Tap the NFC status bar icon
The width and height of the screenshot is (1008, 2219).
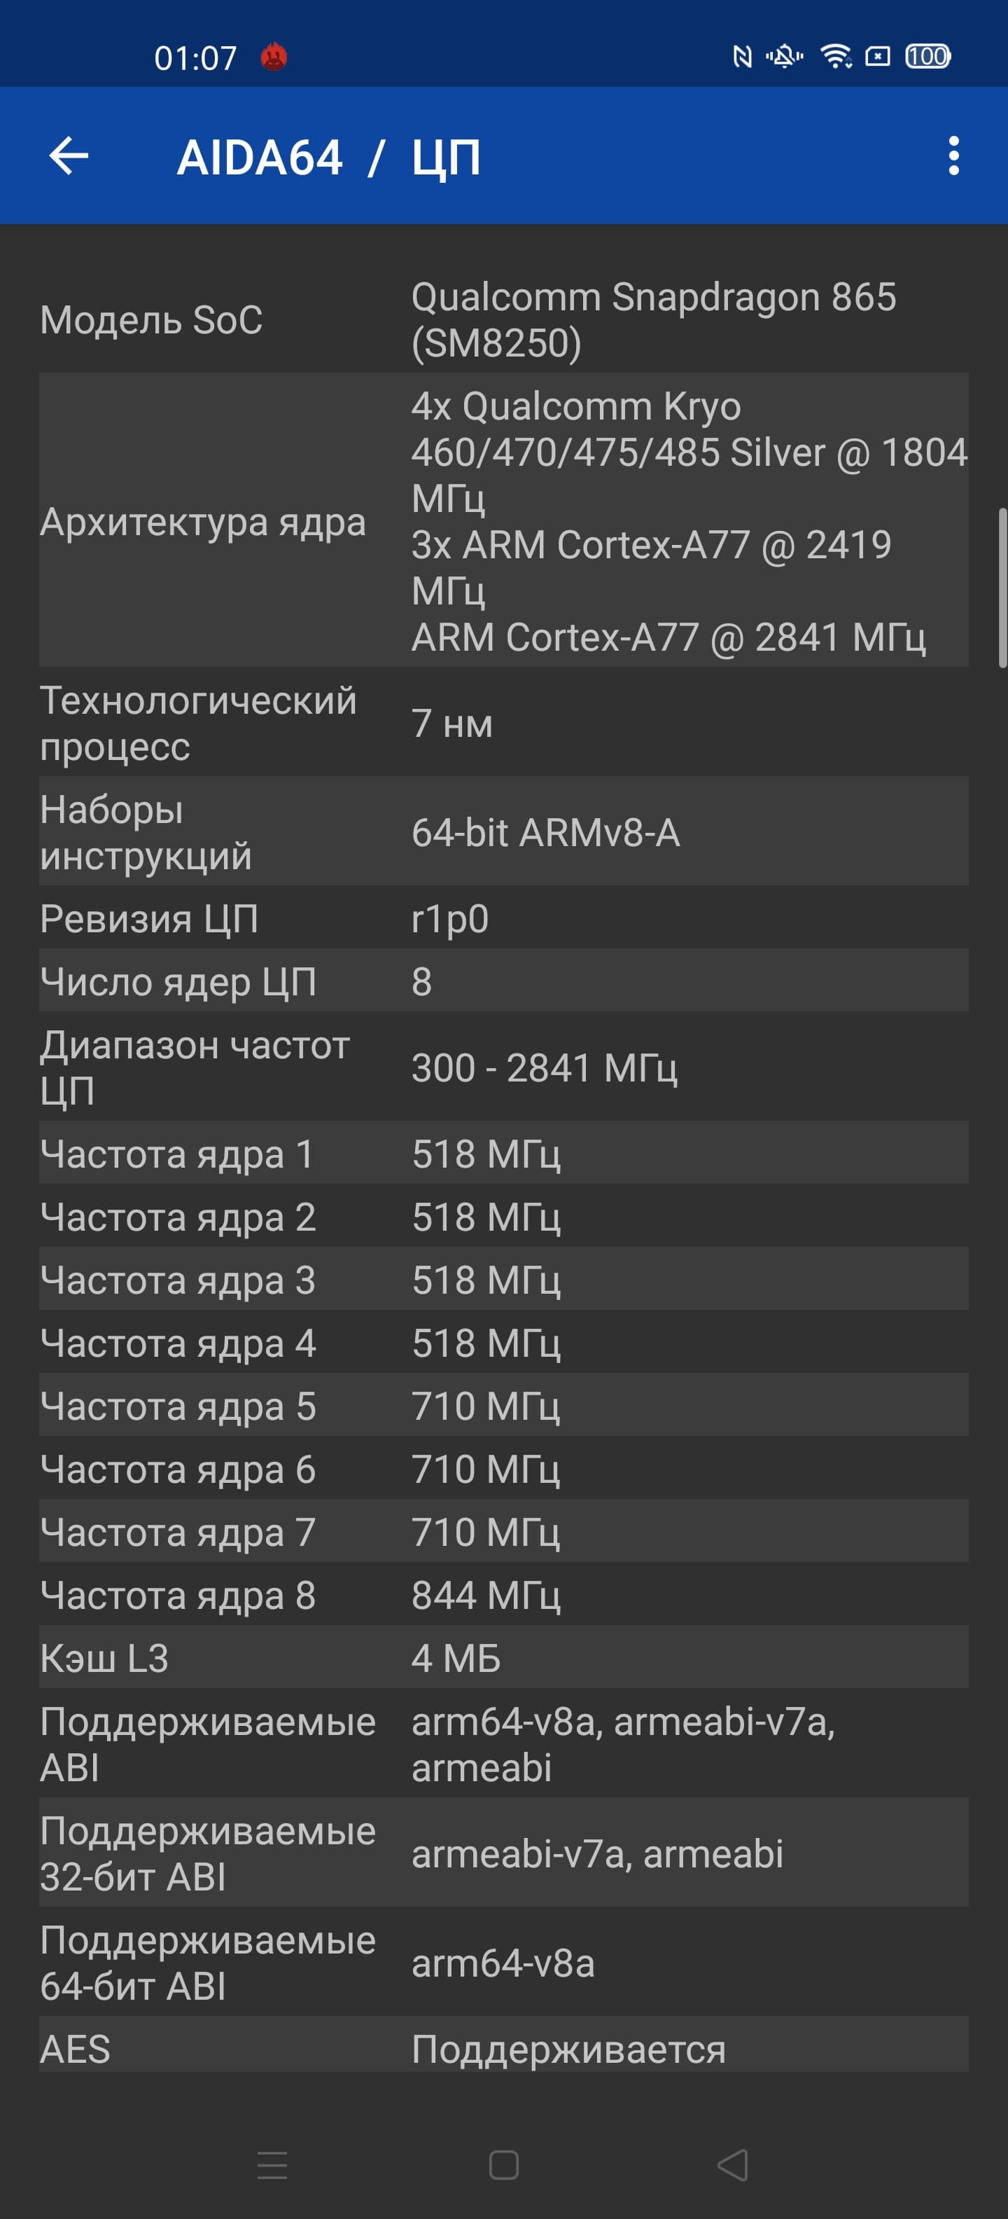coord(741,57)
